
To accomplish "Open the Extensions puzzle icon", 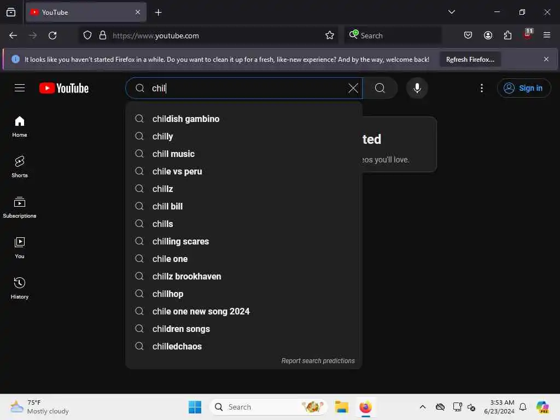I will click(x=507, y=36).
